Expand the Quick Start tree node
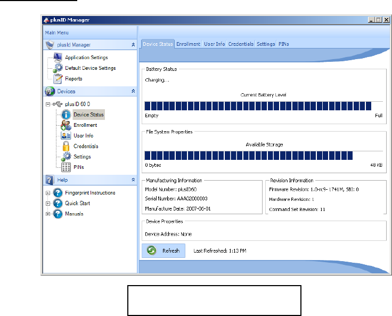Viewport: 392px width, 316px height. [48, 204]
